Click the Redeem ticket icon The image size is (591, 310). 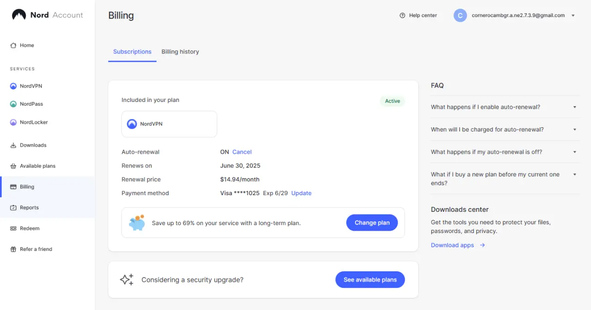13,228
